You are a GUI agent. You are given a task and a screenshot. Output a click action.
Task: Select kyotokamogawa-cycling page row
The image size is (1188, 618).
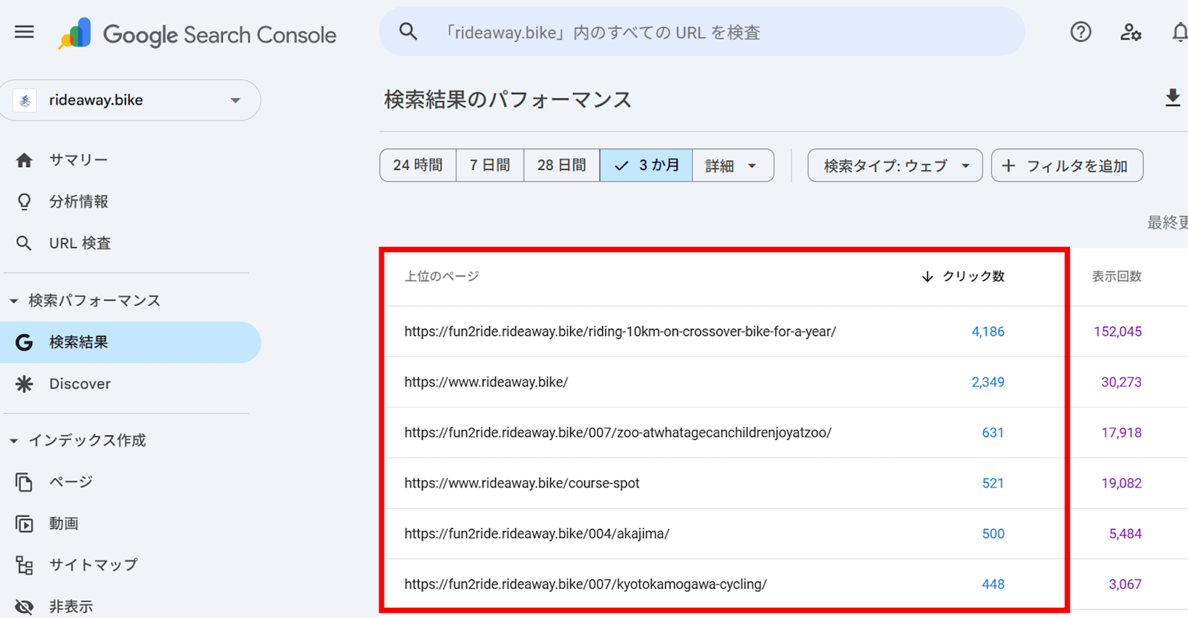coord(783,584)
